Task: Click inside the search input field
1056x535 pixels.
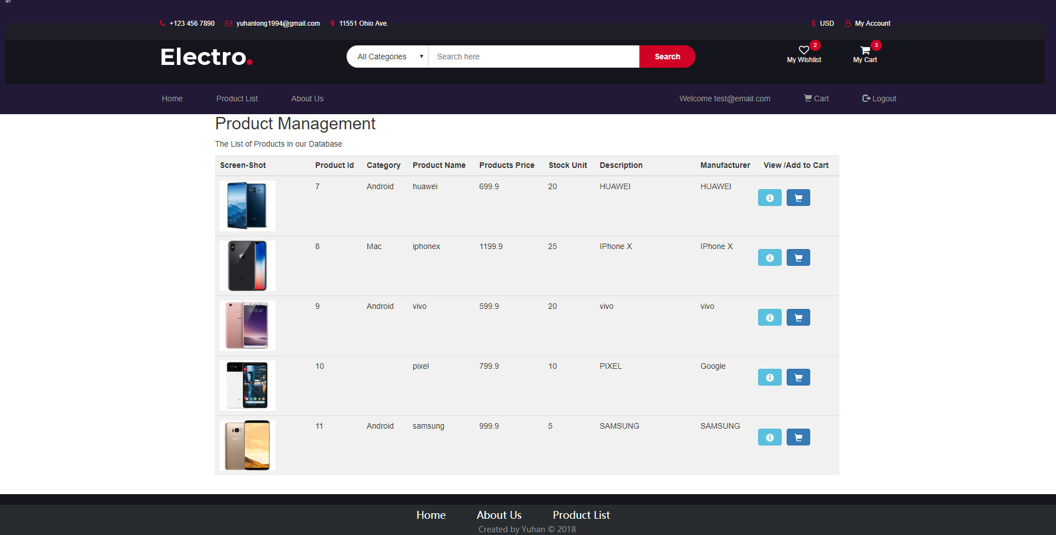Action: [532, 57]
